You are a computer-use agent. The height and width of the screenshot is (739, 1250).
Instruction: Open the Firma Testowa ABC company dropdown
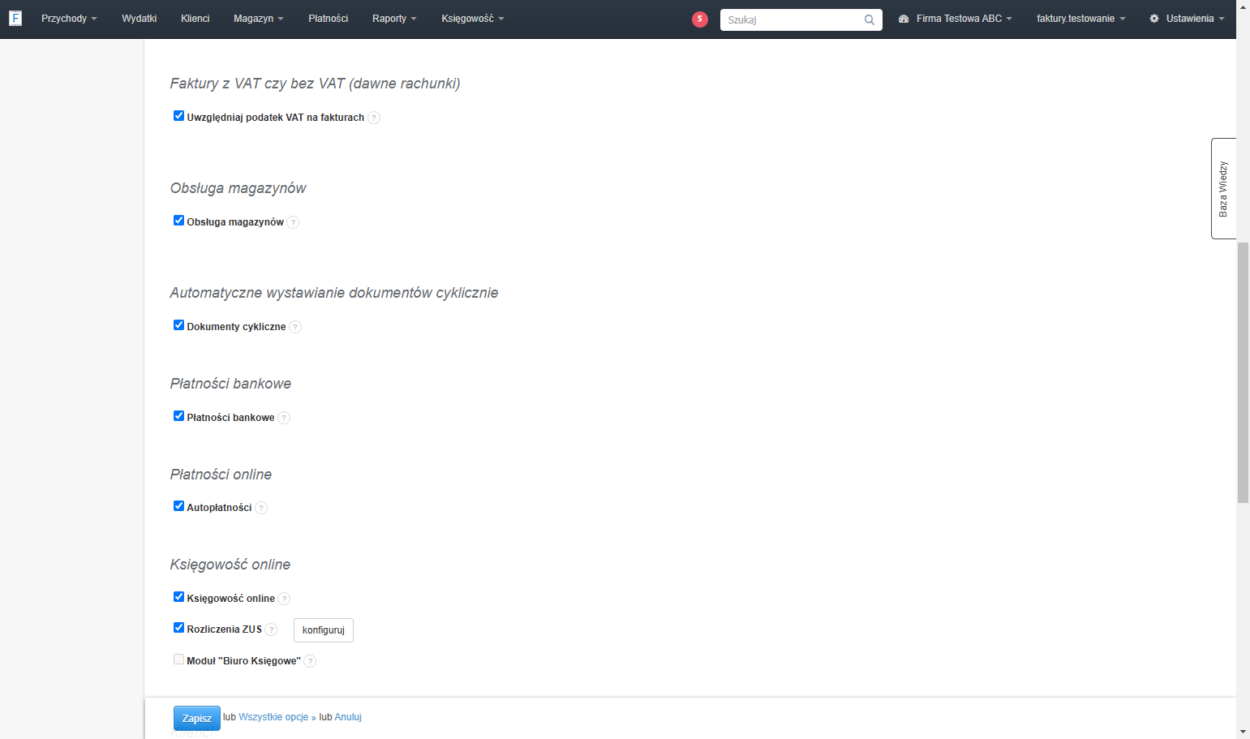[955, 19]
